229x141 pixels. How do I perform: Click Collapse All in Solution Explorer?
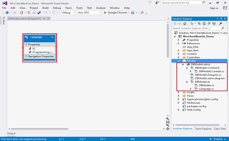click(x=209, y=24)
